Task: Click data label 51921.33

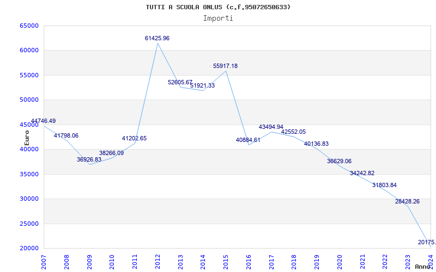Action: [x=202, y=85]
